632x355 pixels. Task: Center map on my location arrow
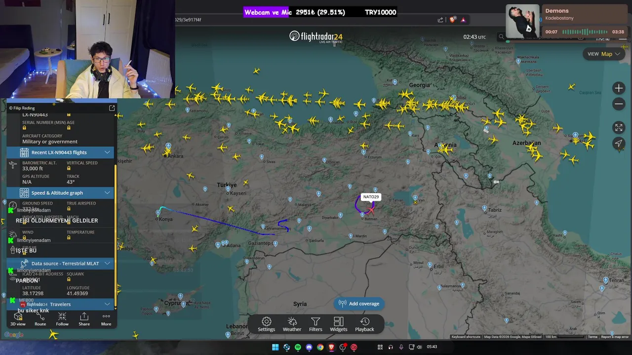click(619, 143)
